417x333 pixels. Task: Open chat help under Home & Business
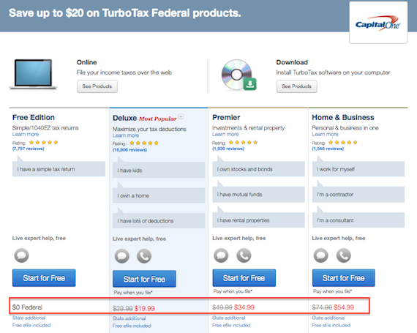point(321,255)
